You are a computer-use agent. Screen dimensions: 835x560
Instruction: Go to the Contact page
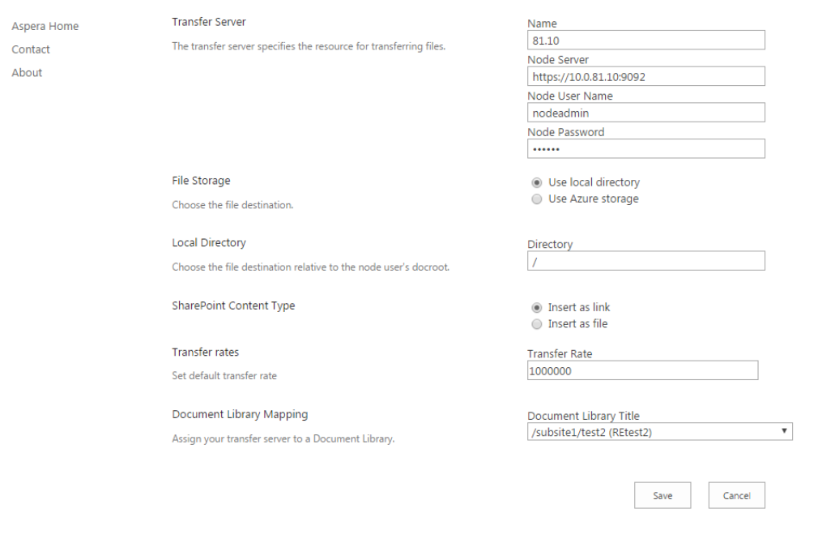pyautogui.click(x=31, y=49)
